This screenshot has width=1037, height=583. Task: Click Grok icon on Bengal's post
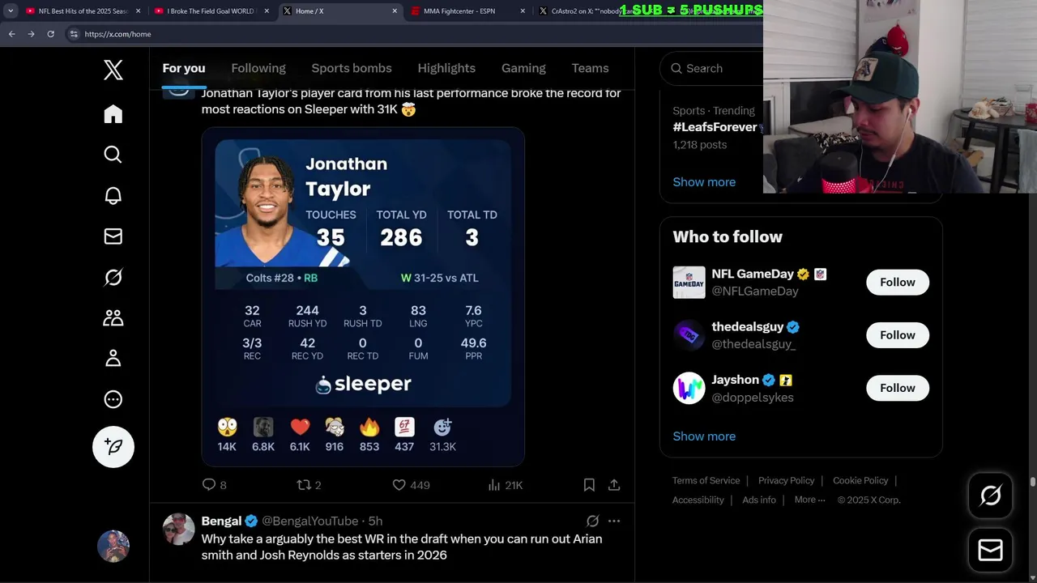592,521
